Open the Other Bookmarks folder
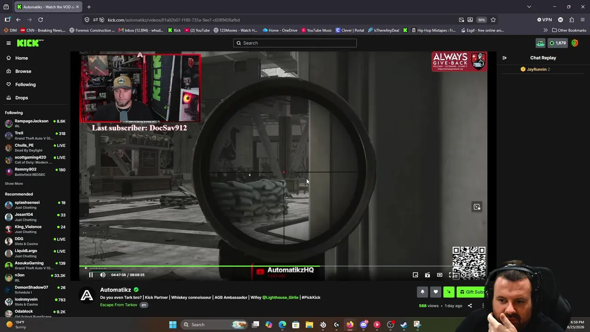 (x=569, y=30)
